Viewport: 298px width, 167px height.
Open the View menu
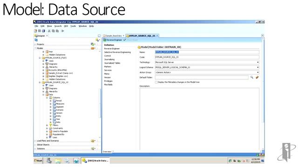[x=49, y=26]
